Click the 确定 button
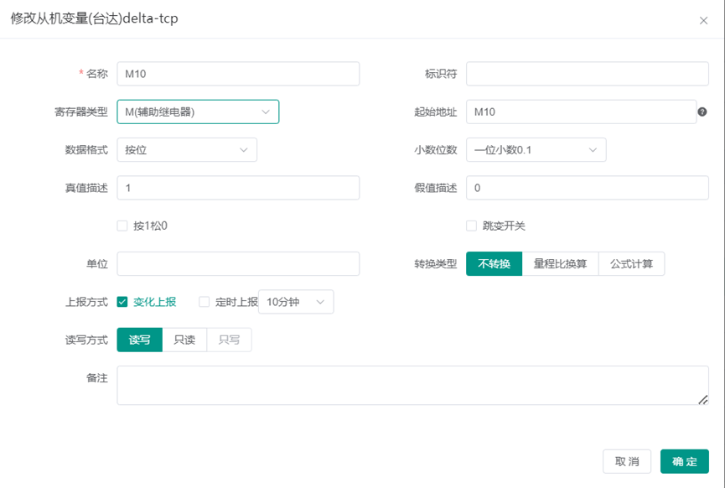The width and height of the screenshot is (725, 488). (x=684, y=461)
